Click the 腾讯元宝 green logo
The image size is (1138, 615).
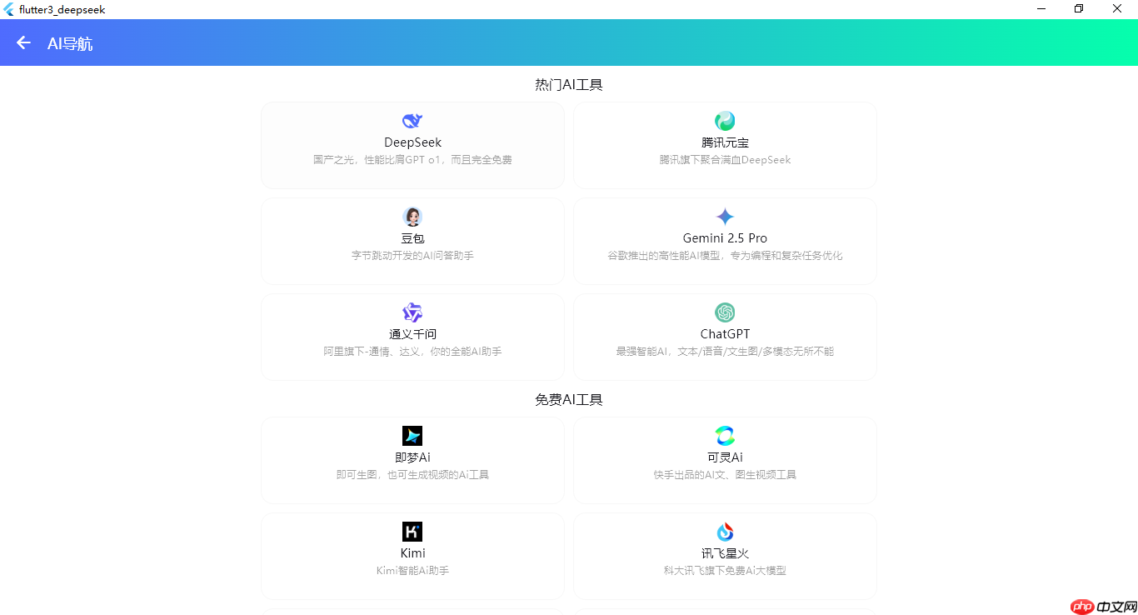[x=725, y=121]
